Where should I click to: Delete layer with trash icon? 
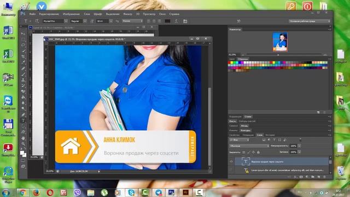point(324,177)
